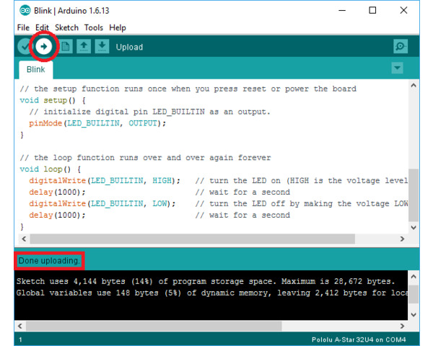Viewport: 433px width, 346px height.
Task: Click the Arduino logo in title bar
Action: 25,11
